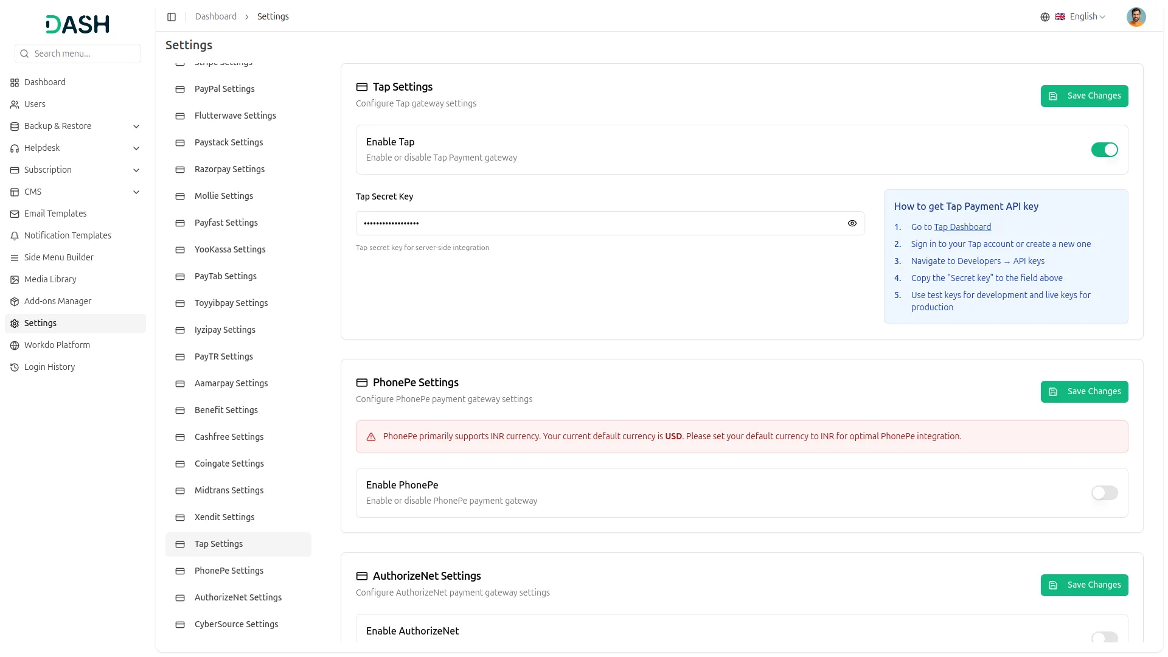Click the PayPal Settings card icon
This screenshot has height=657, width=1168.
(180, 89)
